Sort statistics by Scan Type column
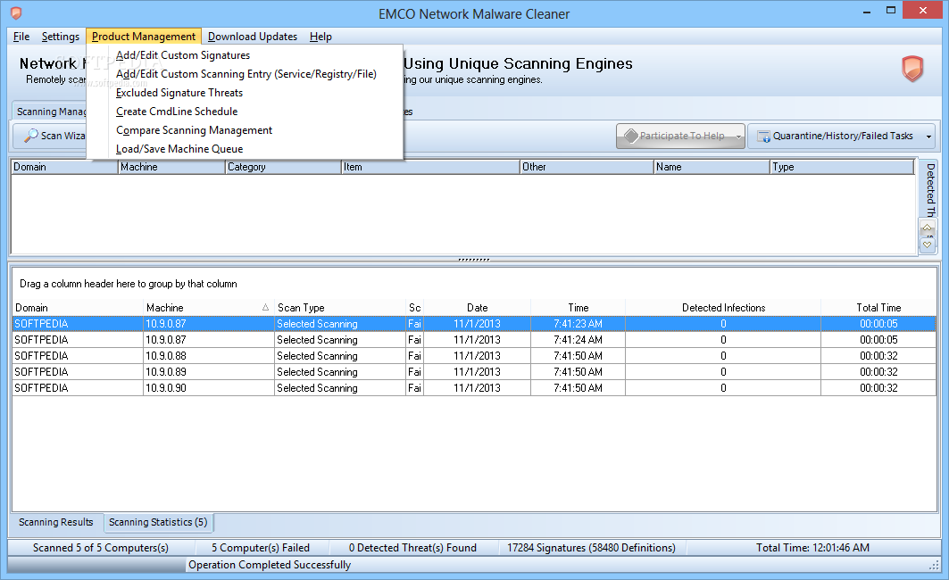This screenshot has width=949, height=580. 339,307
